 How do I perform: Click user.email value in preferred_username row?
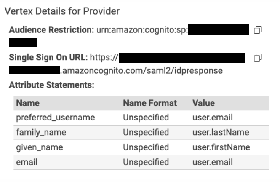[x=213, y=118]
